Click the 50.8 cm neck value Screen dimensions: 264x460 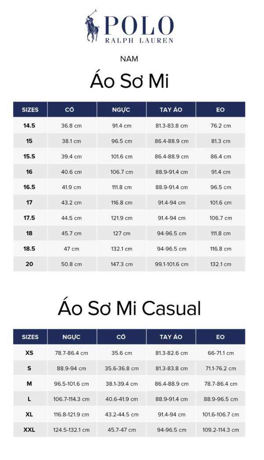coord(71,264)
